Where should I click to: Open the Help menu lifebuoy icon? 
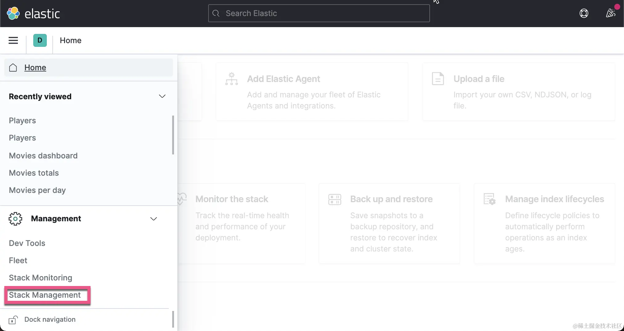584,13
